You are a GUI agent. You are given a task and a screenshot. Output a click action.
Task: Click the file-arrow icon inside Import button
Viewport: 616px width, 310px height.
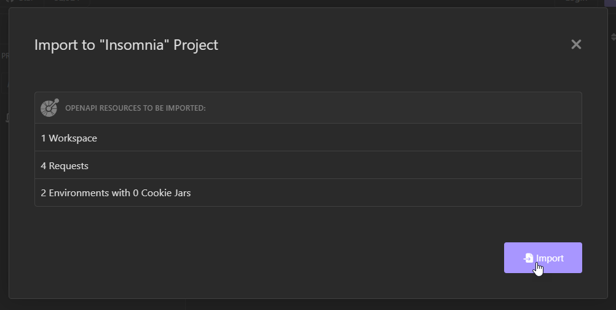point(528,258)
